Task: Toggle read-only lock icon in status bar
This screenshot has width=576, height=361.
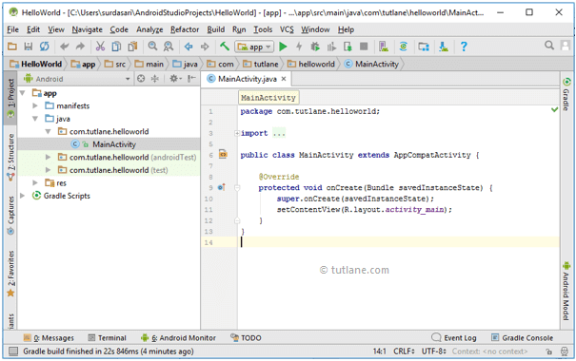Action: coord(548,351)
